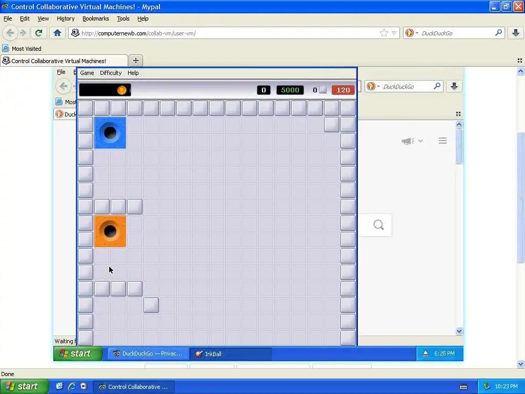Select the InkBall taskbar button in VM
Viewport: 525px width, 394px height.
pos(230,354)
